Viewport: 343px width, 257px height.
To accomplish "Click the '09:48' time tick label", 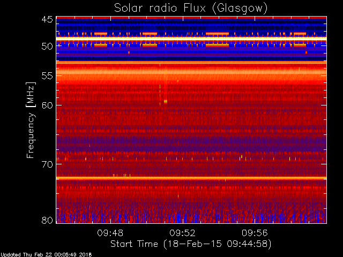I will tap(110, 233).
